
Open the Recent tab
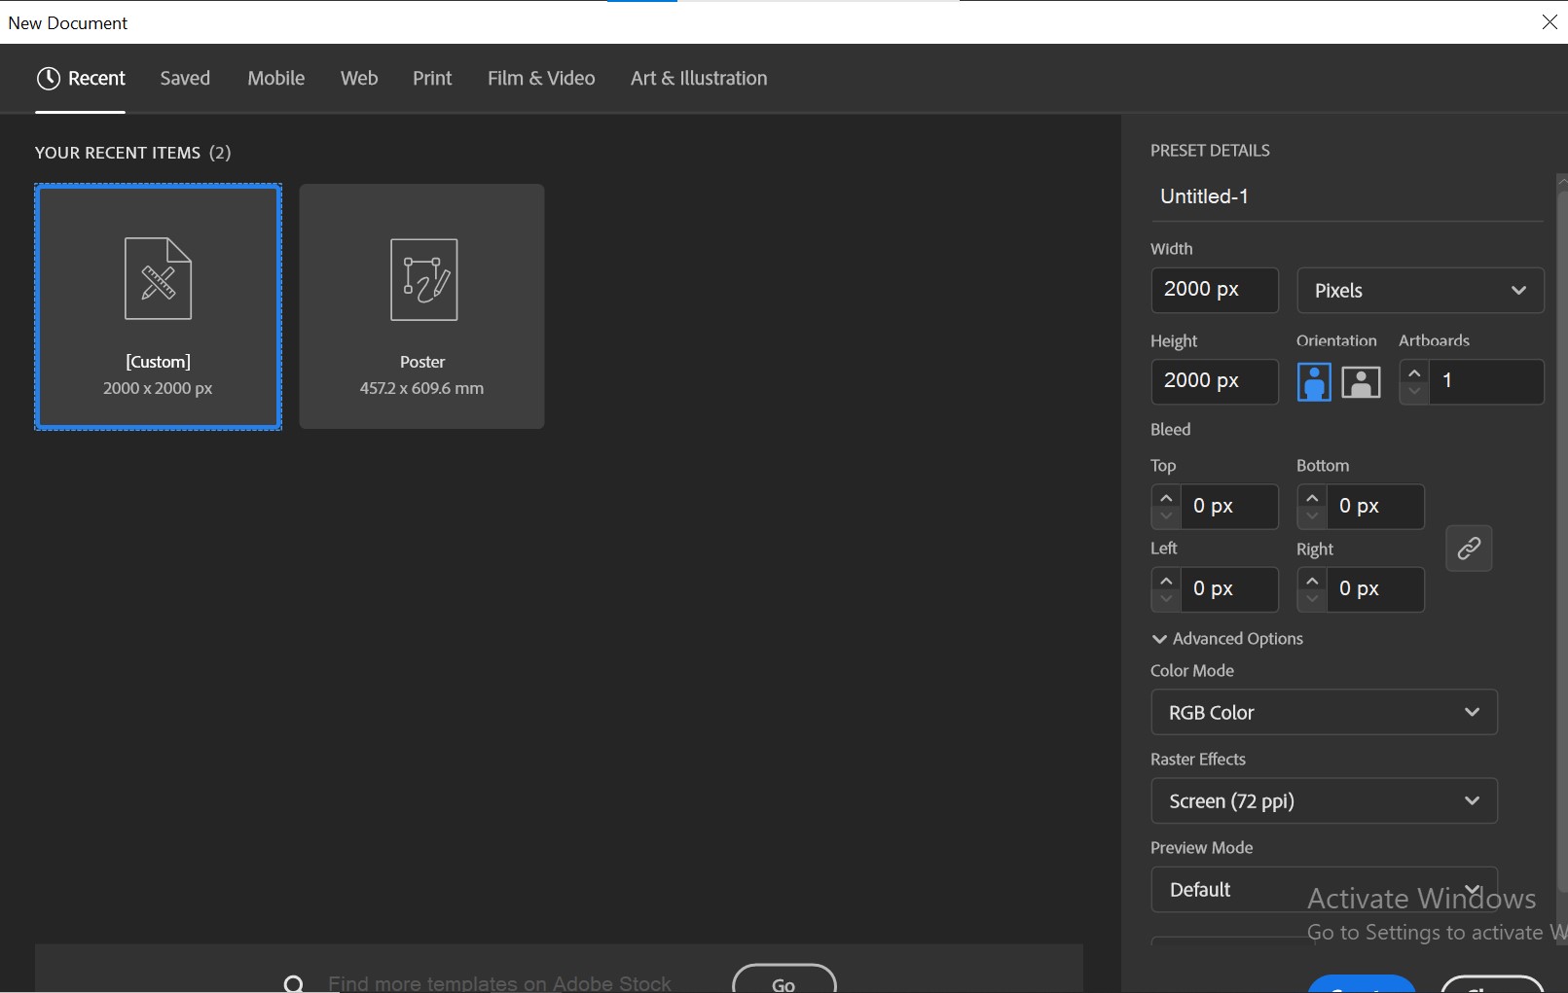coord(82,78)
